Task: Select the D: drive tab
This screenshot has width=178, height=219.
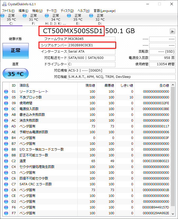Action: (x=100, y=19)
